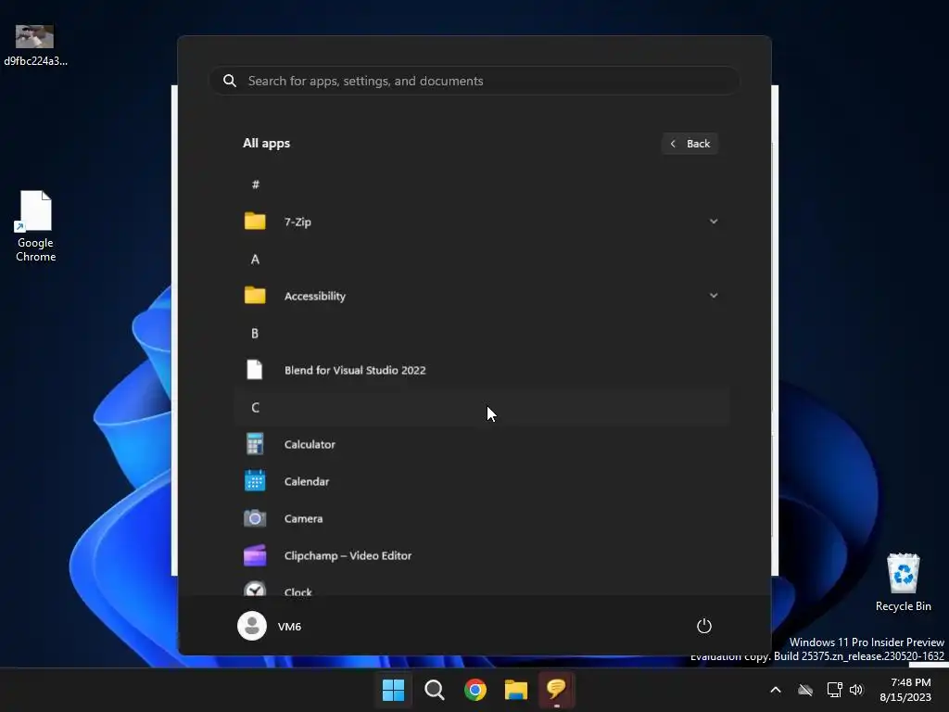Click the Blend for Visual Studio 2022 label

tap(355, 370)
